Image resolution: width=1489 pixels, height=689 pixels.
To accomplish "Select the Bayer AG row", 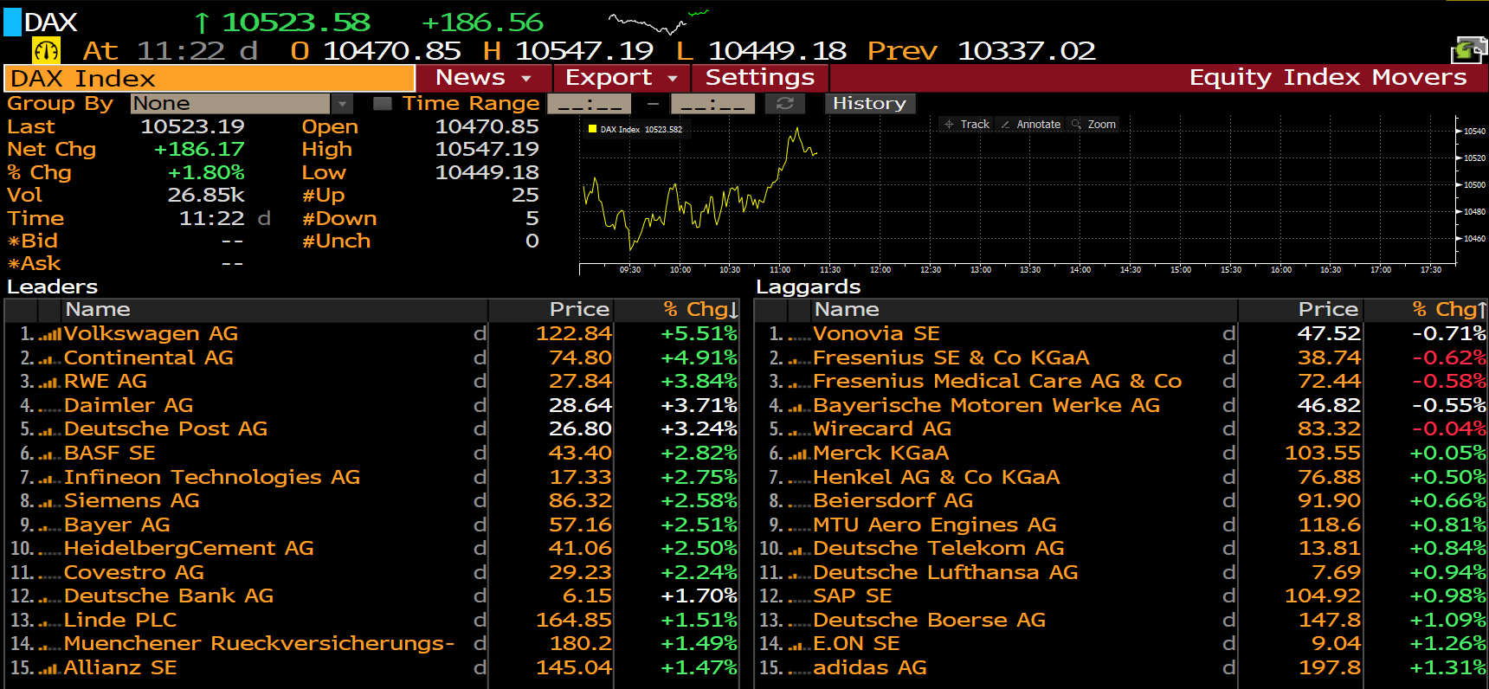I will pyautogui.click(x=372, y=525).
